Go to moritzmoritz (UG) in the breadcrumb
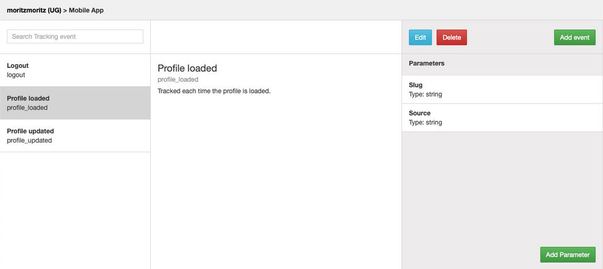603x269 pixels. point(34,10)
